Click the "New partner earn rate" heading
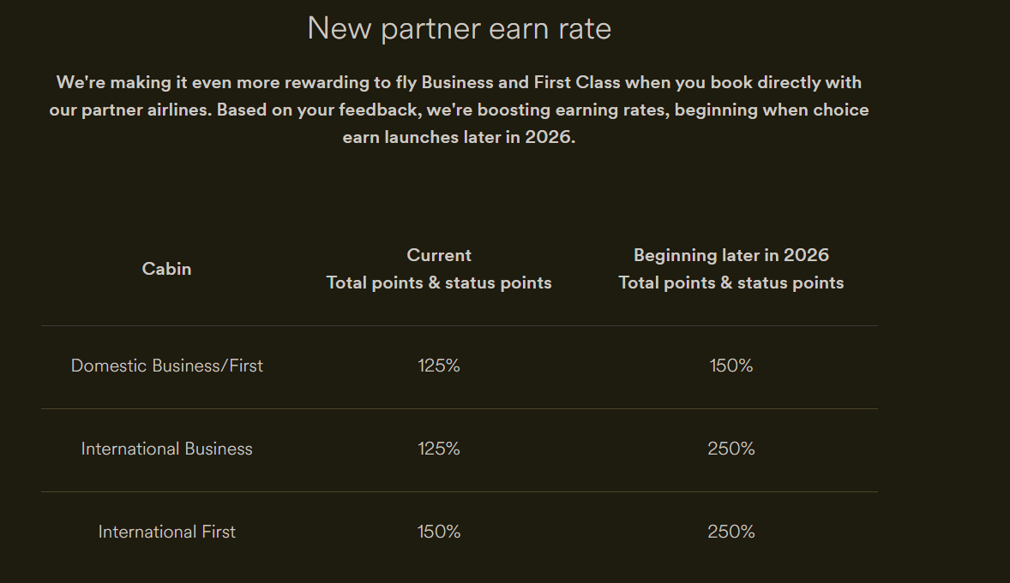1010x583 pixels. coord(459,29)
